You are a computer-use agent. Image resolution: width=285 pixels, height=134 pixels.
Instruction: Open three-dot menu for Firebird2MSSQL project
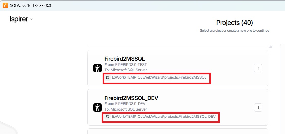(258, 68)
